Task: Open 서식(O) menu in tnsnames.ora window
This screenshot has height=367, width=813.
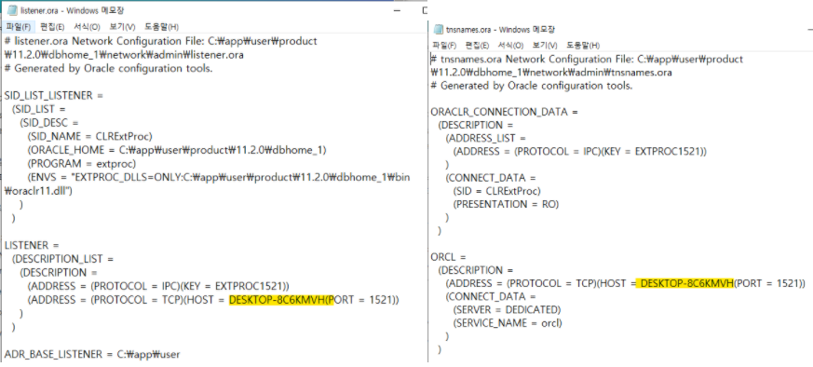Action: tap(510, 46)
